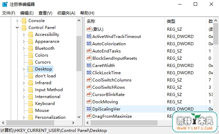The width and height of the screenshot is (219, 134).
Task: Click the AutoEndTasks string value icon
Action: (x=89, y=51)
